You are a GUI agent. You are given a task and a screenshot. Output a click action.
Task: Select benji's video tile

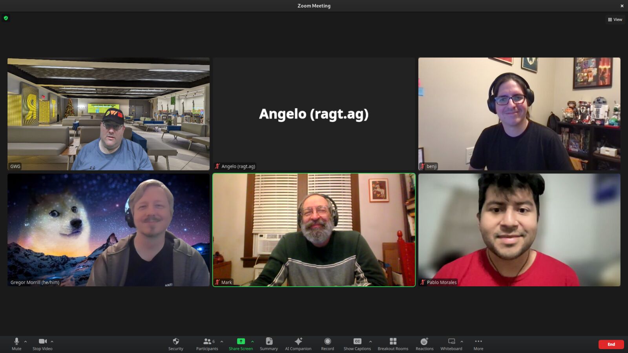tap(519, 114)
